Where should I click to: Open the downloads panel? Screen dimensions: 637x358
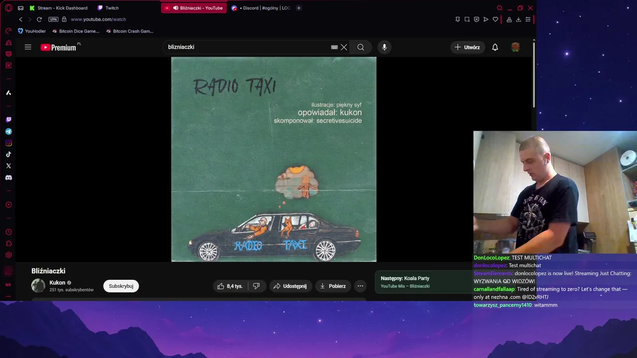[x=519, y=19]
